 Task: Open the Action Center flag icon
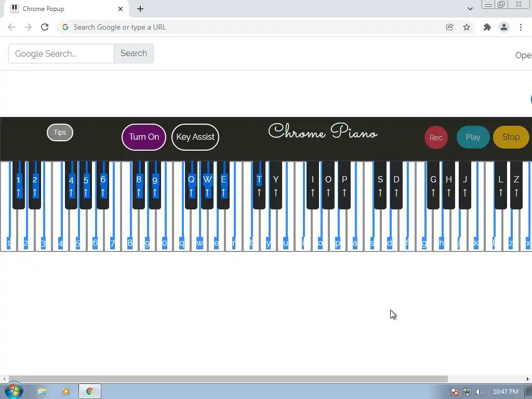(455, 392)
